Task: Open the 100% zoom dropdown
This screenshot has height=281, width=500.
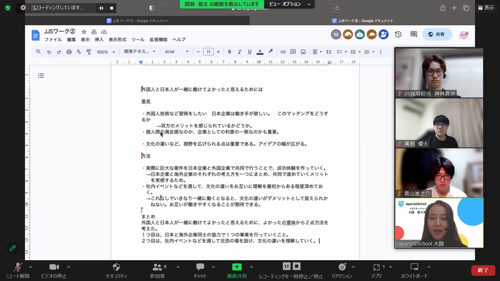Action: tap(106, 52)
